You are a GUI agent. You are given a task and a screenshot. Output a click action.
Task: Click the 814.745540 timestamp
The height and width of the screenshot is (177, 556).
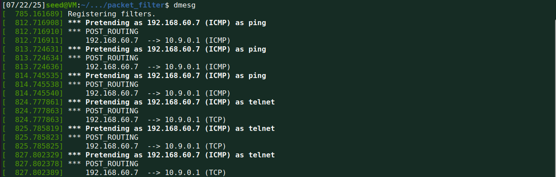click(x=39, y=93)
